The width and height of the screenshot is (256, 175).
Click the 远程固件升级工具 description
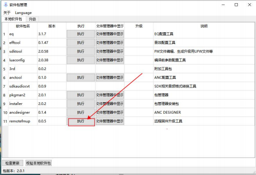[204, 121]
